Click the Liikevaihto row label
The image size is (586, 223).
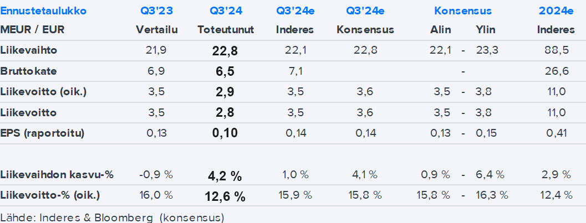point(29,50)
